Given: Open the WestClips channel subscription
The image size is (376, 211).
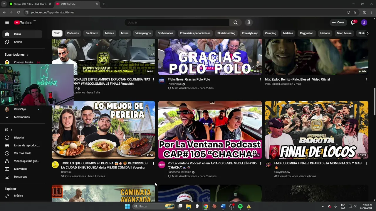Looking at the screenshot, I should [x=22, y=109].
